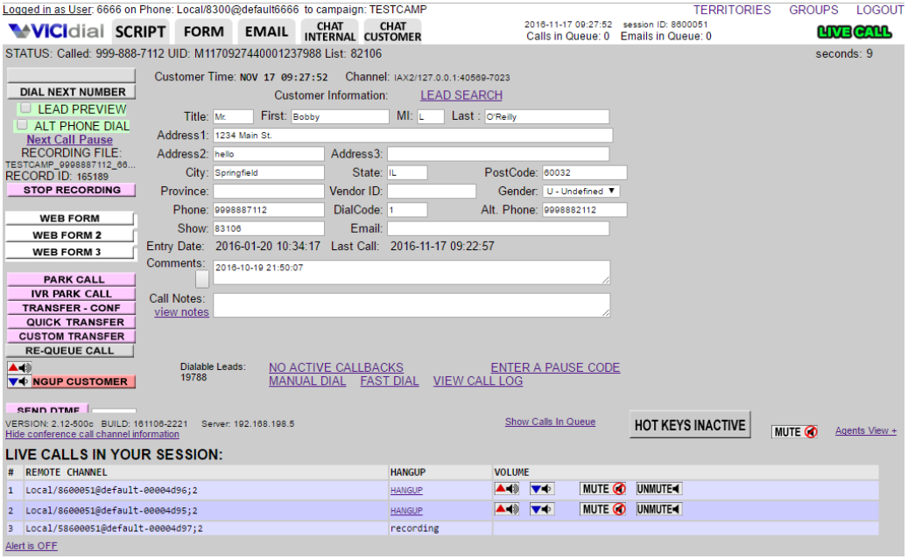The height and width of the screenshot is (559, 908).
Task: Click the volume down icon beside Hangup Customer
Action: point(19,382)
